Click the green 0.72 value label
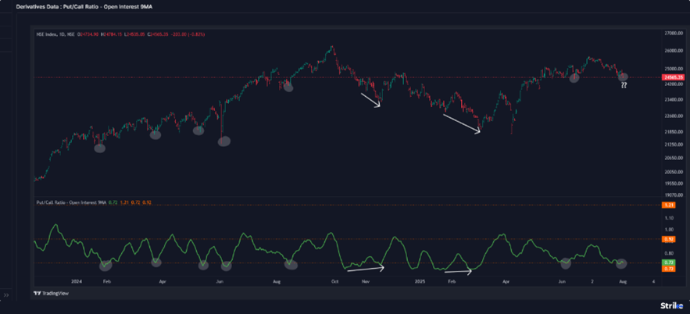This screenshot has height=314, width=690. [x=669, y=263]
